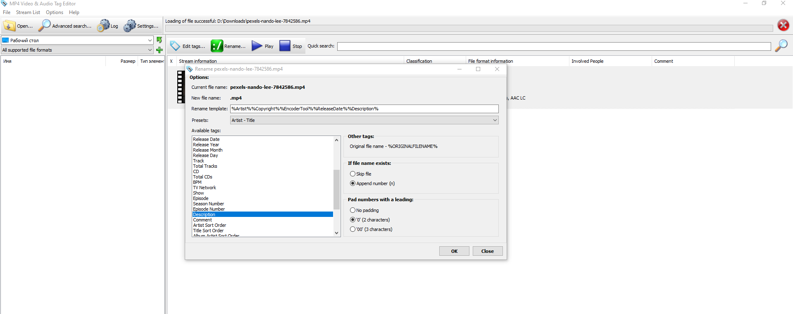
Task: Click Original file name %ORIGINALFILENAME% tag
Action: 393,146
